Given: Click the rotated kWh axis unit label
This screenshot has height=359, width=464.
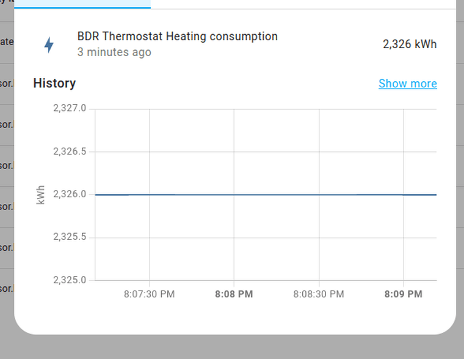Looking at the screenshot, I should pos(40,195).
